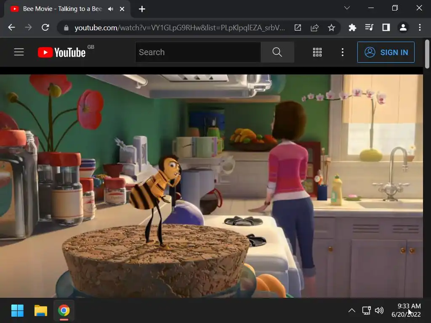Screen dimensions: 431x323
Task: Minimize the Chrome window
Action: point(371,8)
